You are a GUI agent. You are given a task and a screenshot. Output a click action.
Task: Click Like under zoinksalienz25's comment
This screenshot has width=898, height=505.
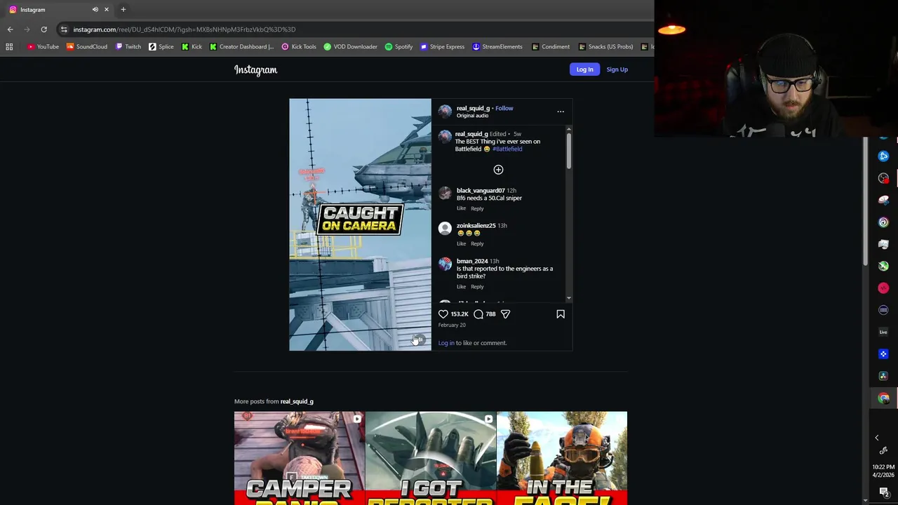461,243
